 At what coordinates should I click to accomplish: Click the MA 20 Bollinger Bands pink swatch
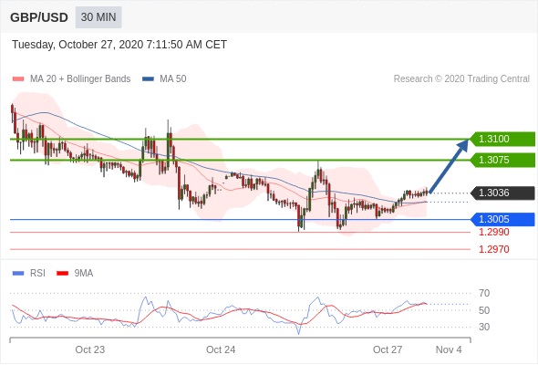coord(18,79)
